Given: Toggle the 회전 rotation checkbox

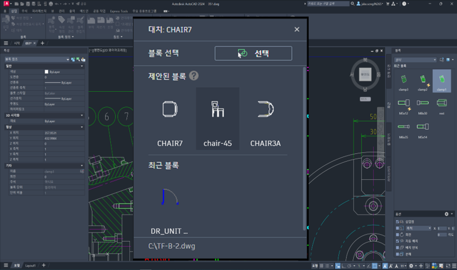Looking at the screenshot, I should point(397,234).
